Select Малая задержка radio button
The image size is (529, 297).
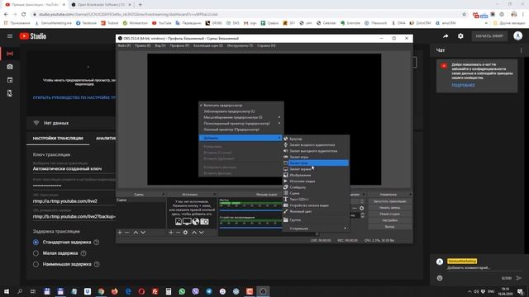(x=36, y=253)
